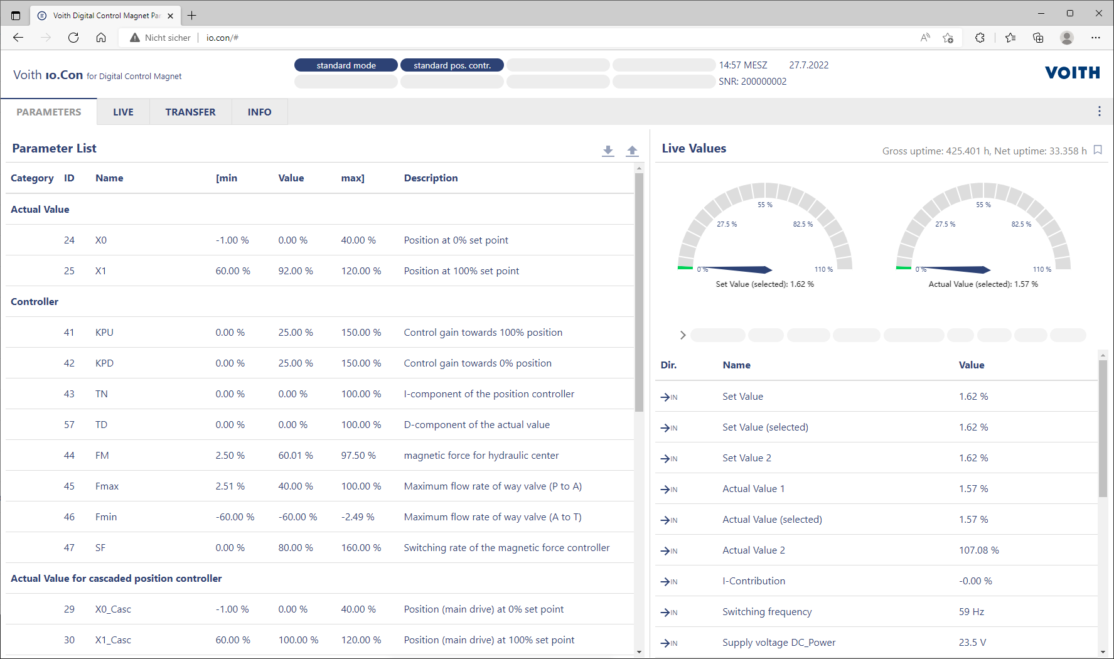Open browser collections
This screenshot has height=659, width=1114.
(x=1038, y=38)
